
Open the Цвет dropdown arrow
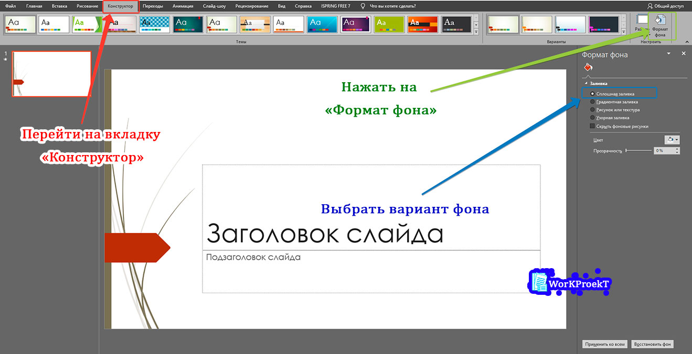(x=677, y=139)
